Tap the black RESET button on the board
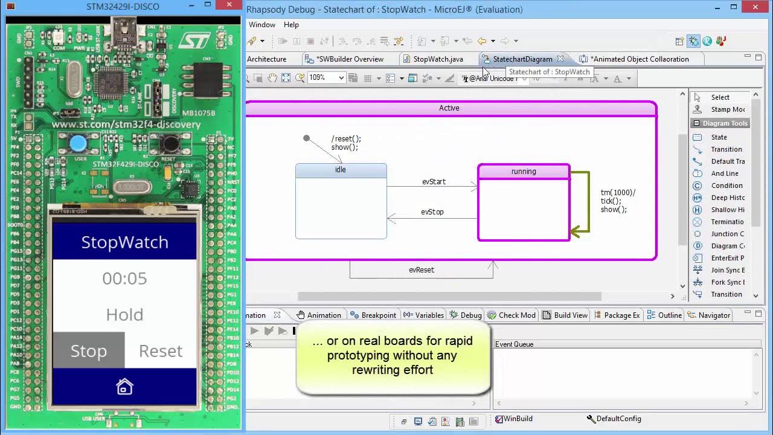This screenshot has width=773, height=435. click(x=171, y=144)
